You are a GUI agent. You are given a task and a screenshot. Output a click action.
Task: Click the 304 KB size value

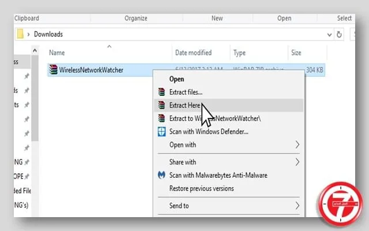point(314,70)
